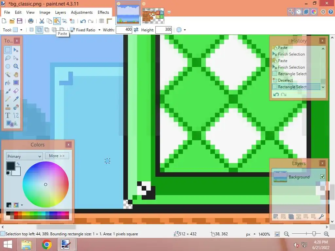Screen dimensions: 335x251
Task: Select the Rectangle Select tool in Tools panel
Action: pos(8,50)
